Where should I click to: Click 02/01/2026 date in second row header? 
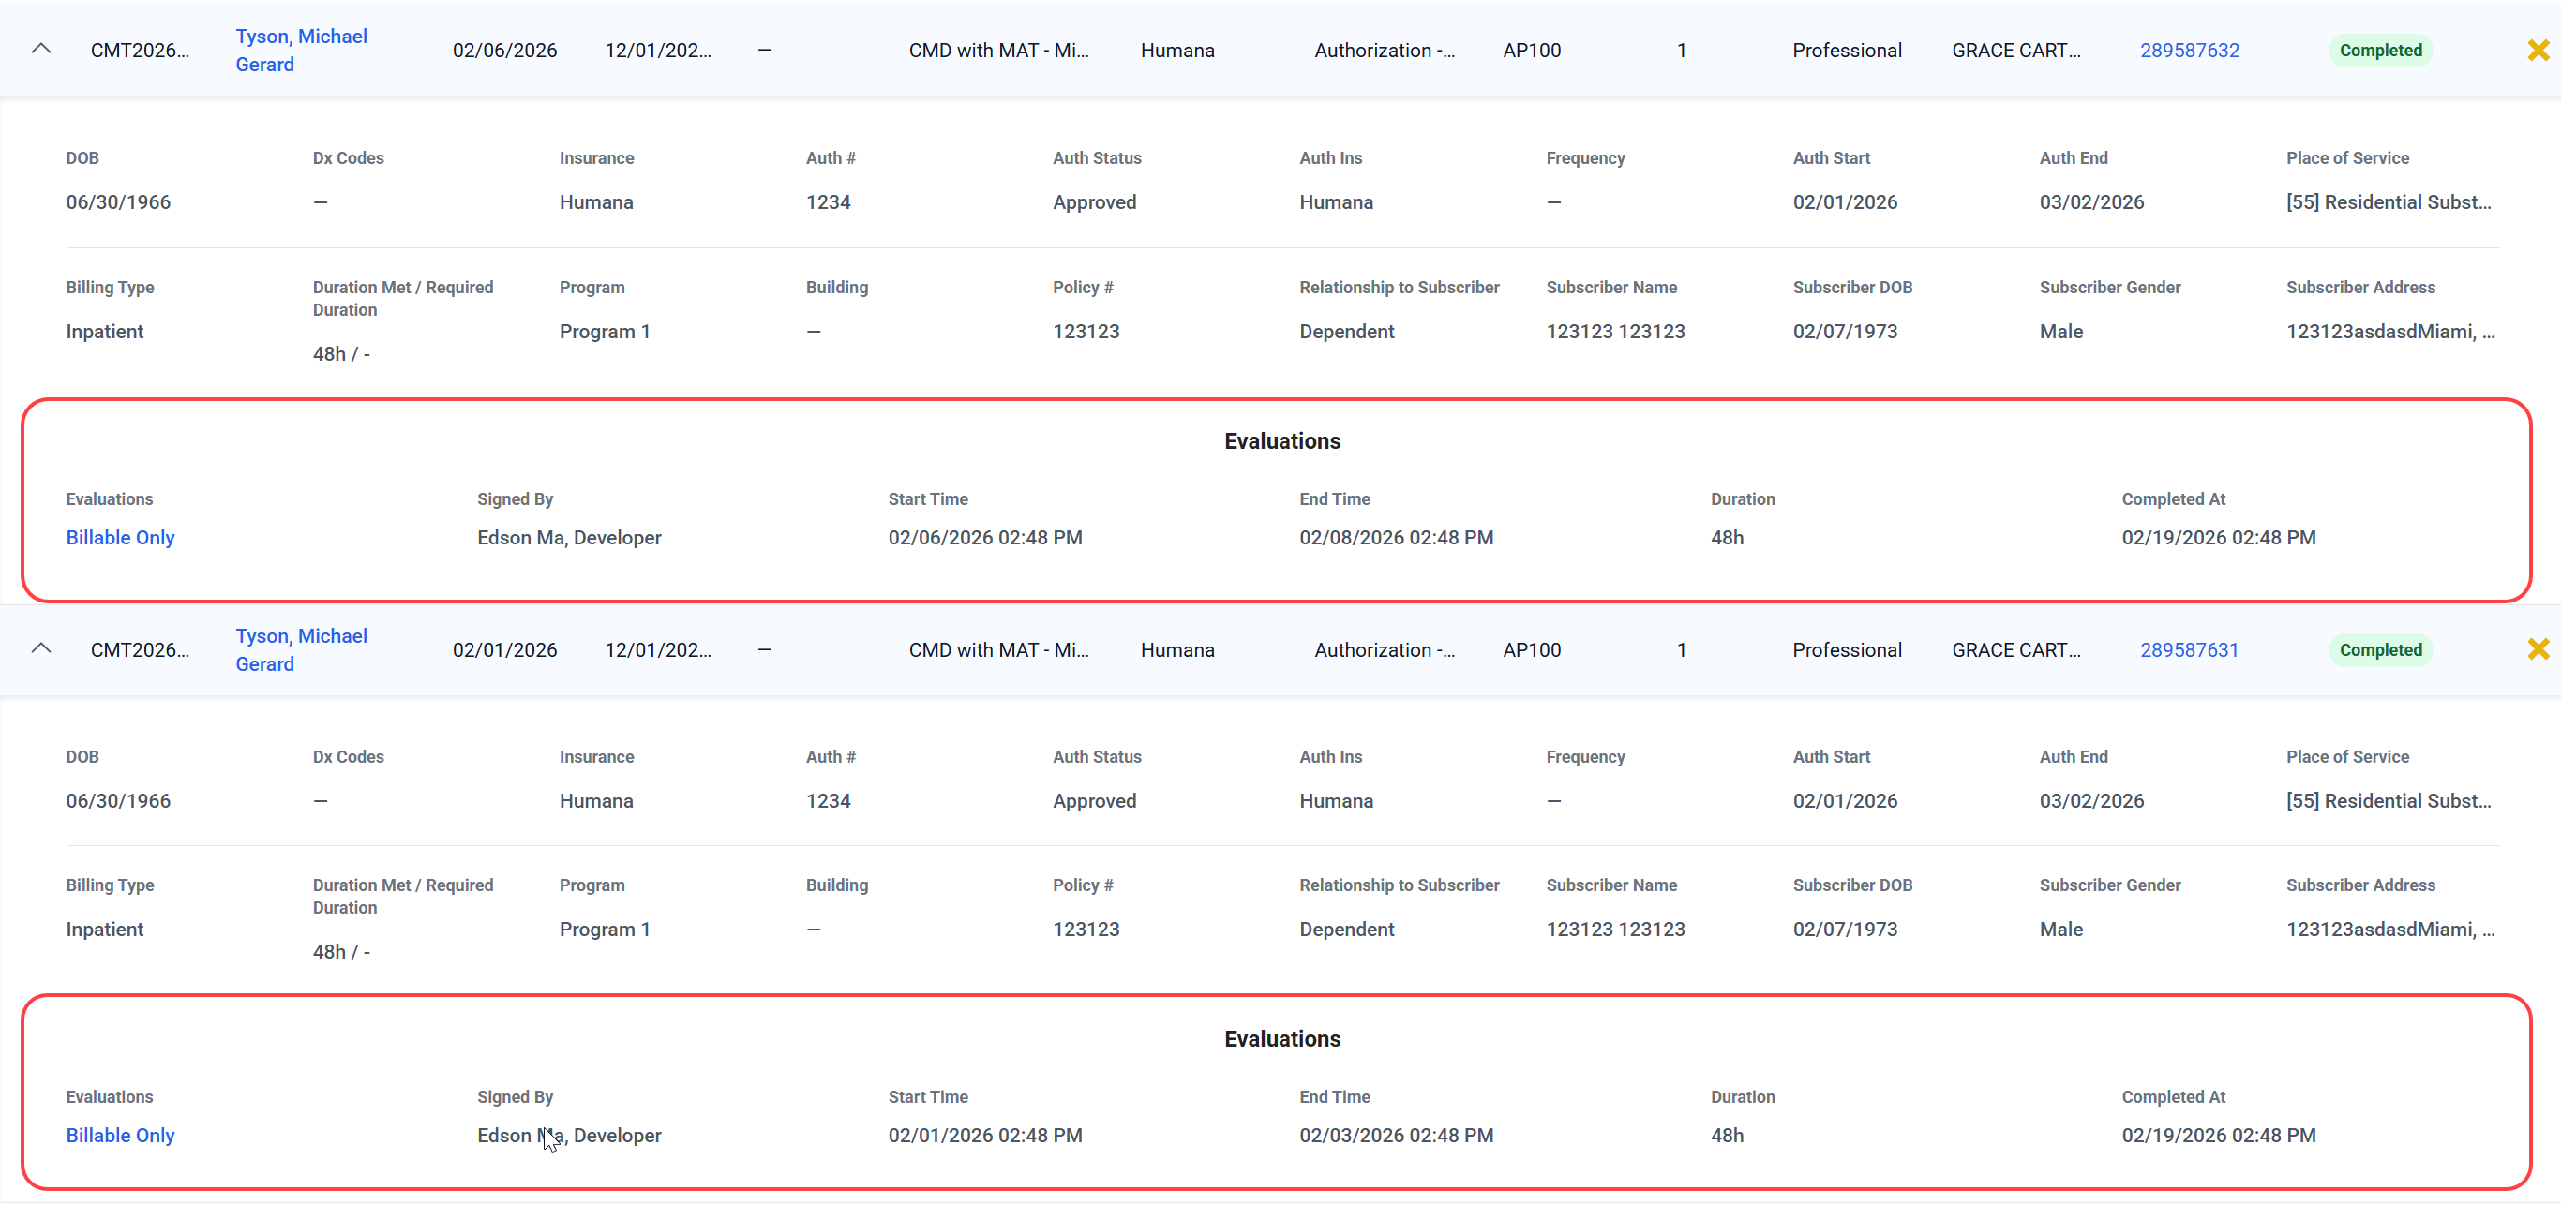pyautogui.click(x=504, y=649)
